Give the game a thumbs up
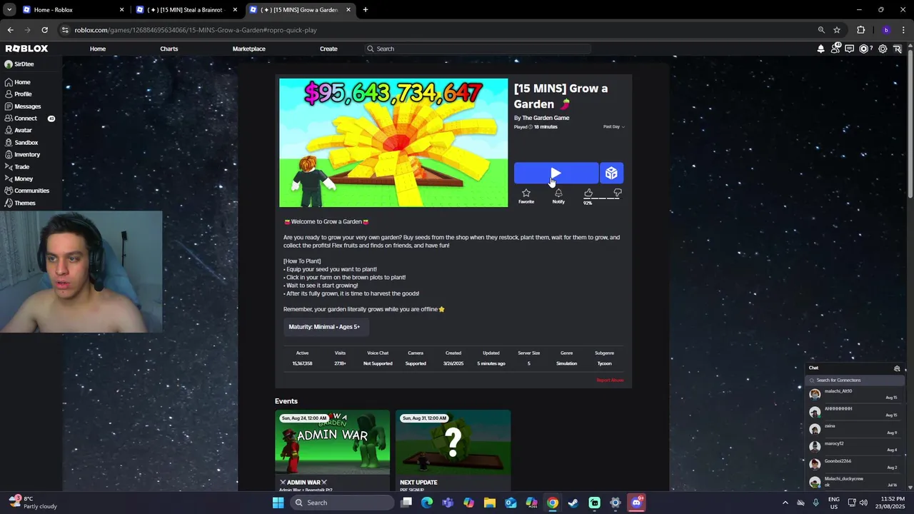This screenshot has width=914, height=514. 588,193
